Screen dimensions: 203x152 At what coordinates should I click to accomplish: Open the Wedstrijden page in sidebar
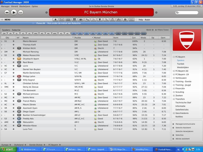[x=183, y=67]
